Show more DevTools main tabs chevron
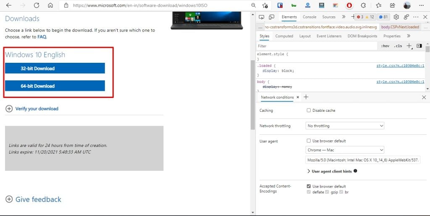This screenshot has width=430, height=216. click(x=343, y=17)
